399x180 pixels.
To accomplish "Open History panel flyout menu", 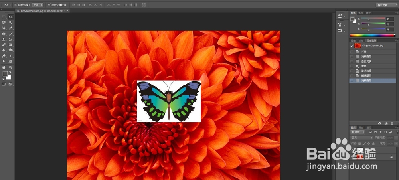I will click(397, 40).
